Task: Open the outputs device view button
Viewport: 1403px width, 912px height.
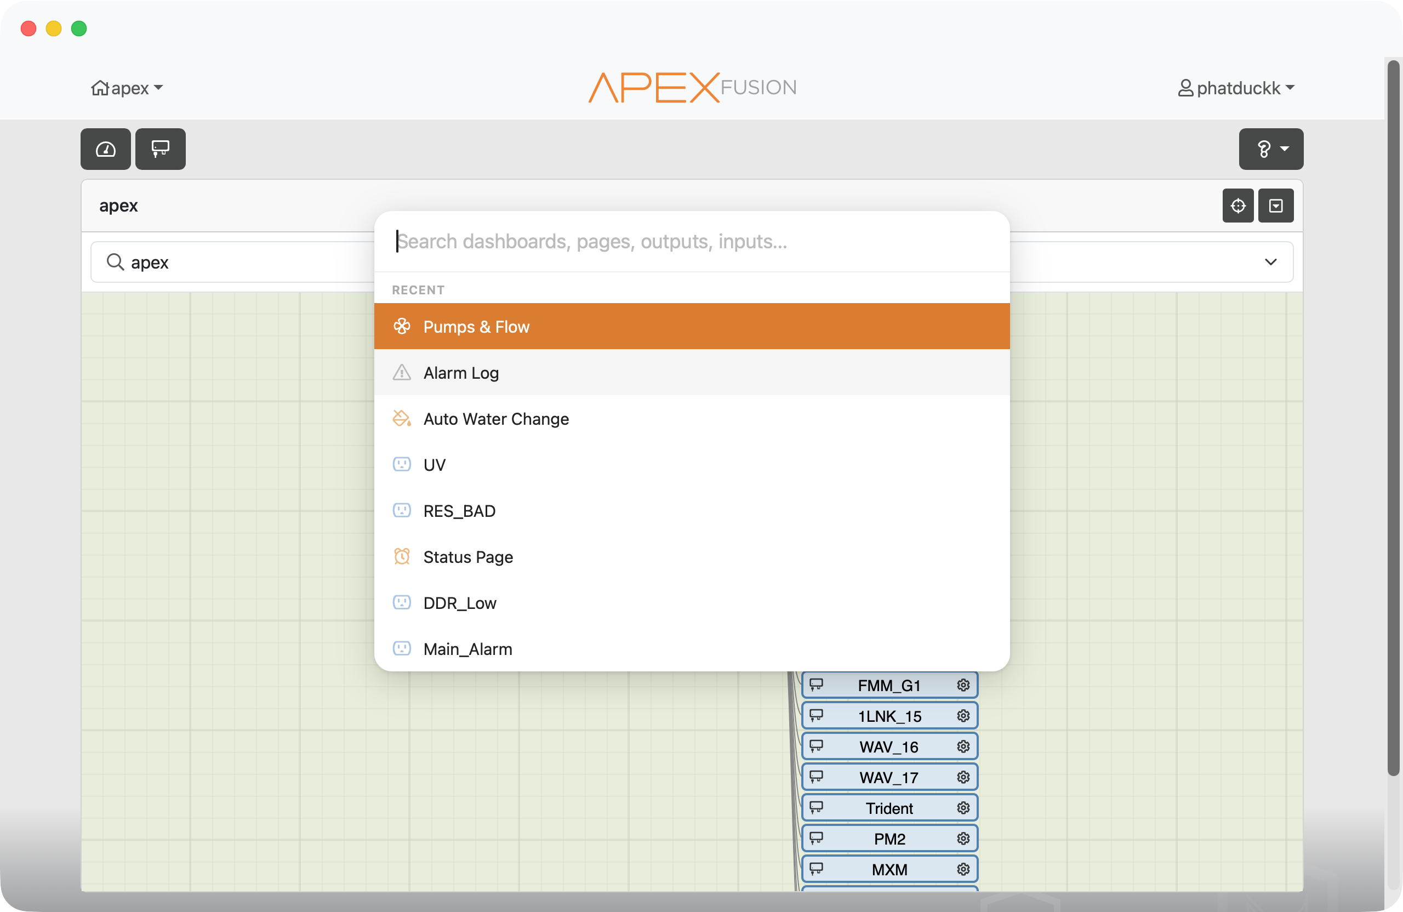Action: pos(161,149)
